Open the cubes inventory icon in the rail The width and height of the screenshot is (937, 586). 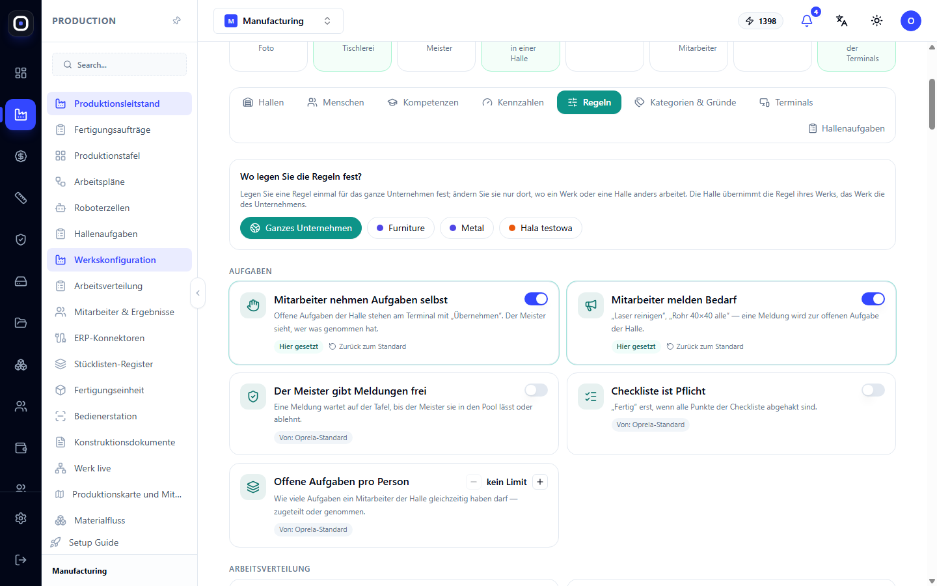[21, 365]
